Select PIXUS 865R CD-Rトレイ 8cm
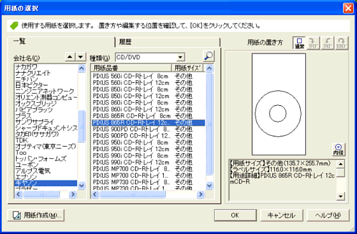357x234 pixels. 149,115
